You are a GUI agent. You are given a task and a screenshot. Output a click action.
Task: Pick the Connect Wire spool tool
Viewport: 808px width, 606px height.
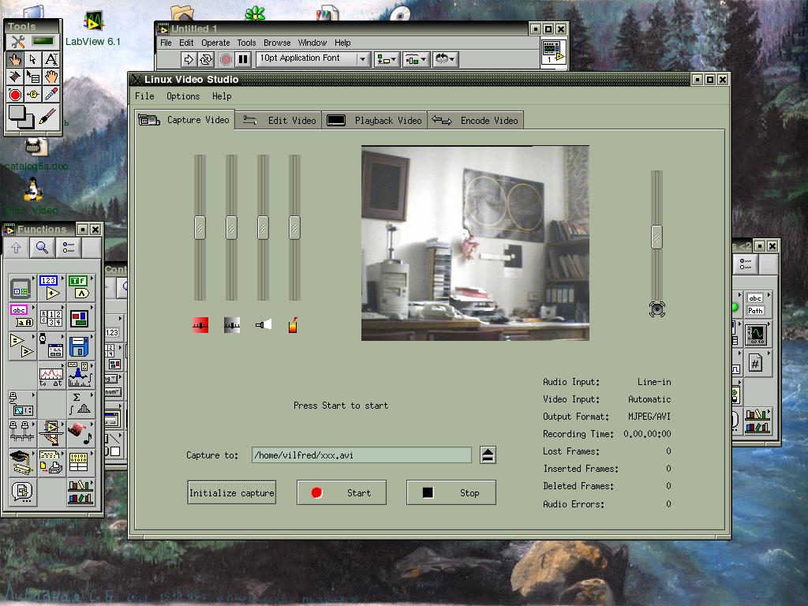point(14,77)
